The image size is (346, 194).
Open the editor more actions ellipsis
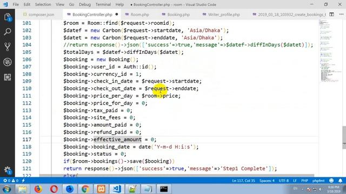coord(341,15)
